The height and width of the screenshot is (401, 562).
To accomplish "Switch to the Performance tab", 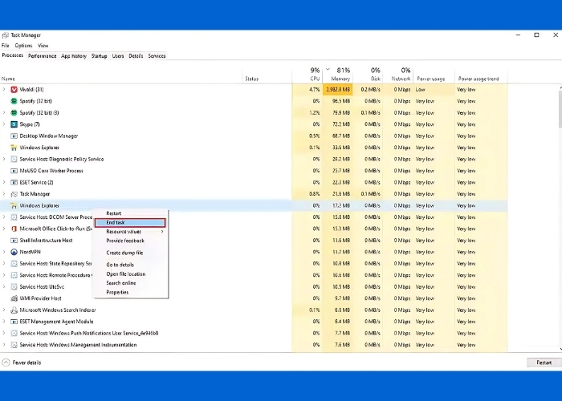I will click(x=42, y=56).
